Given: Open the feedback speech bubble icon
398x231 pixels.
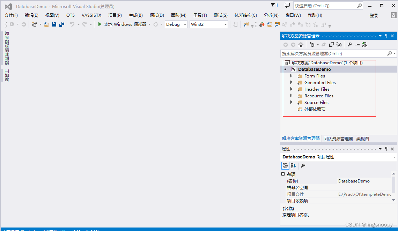Looking at the screenshot, I should pos(287,5).
